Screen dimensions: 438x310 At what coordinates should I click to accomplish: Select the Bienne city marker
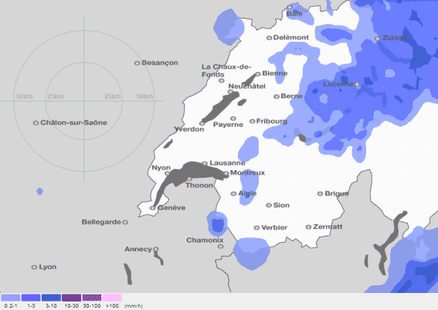(x=258, y=74)
